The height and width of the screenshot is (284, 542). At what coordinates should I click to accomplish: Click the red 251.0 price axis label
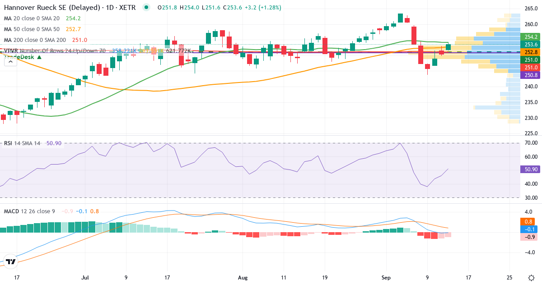tap(530, 67)
